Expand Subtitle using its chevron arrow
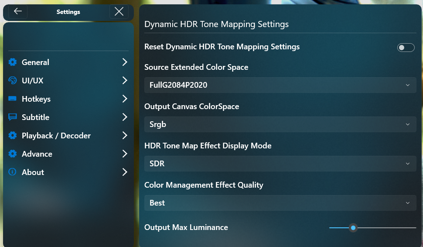 click(125, 117)
